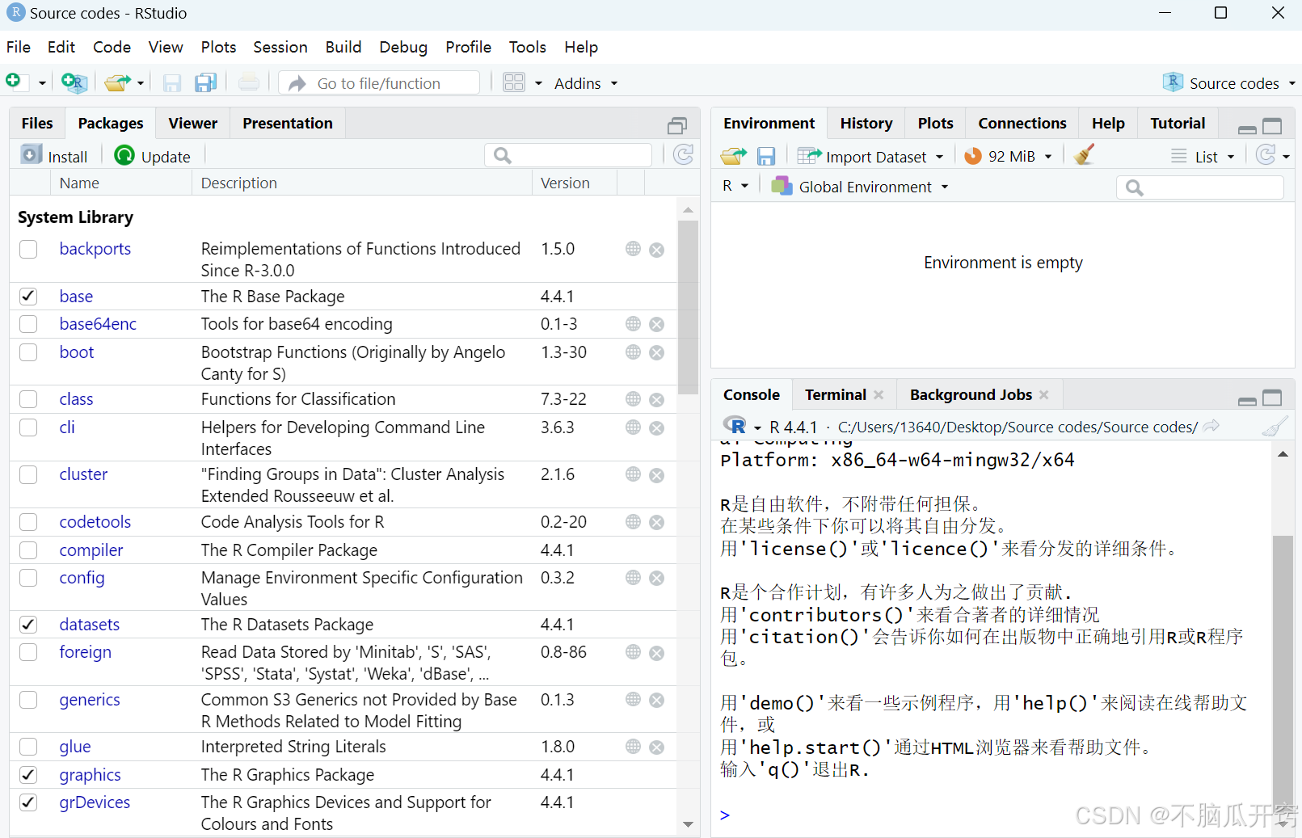Screen dimensions: 1302x838
Task: Uncheck the base package checkbox
Action: [x=28, y=296]
